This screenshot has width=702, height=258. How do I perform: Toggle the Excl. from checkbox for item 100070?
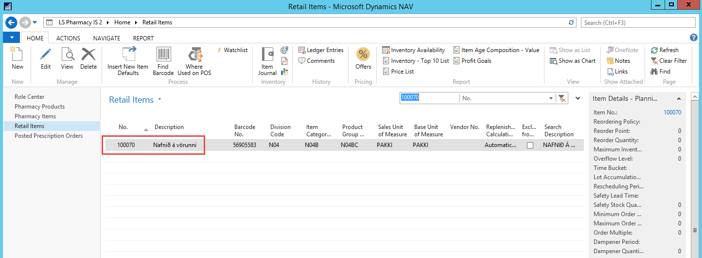[x=530, y=145]
